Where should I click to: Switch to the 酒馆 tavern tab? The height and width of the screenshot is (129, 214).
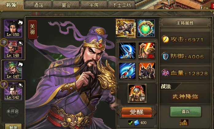tap(38, 5)
